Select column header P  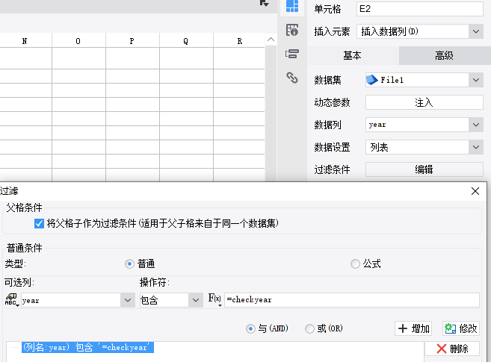pyautogui.click(x=132, y=41)
